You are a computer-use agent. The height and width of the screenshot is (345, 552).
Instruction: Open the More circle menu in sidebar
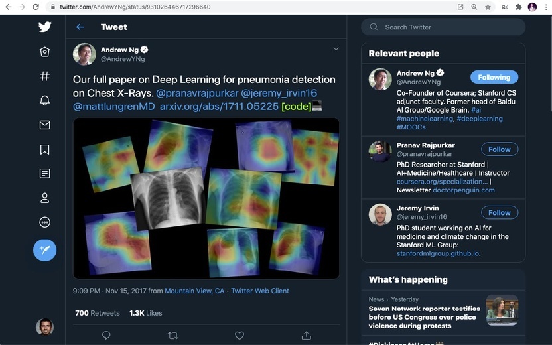pos(44,222)
